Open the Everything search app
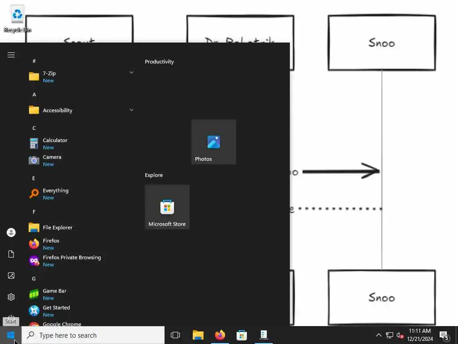This screenshot has width=458, height=344. pyautogui.click(x=81, y=193)
